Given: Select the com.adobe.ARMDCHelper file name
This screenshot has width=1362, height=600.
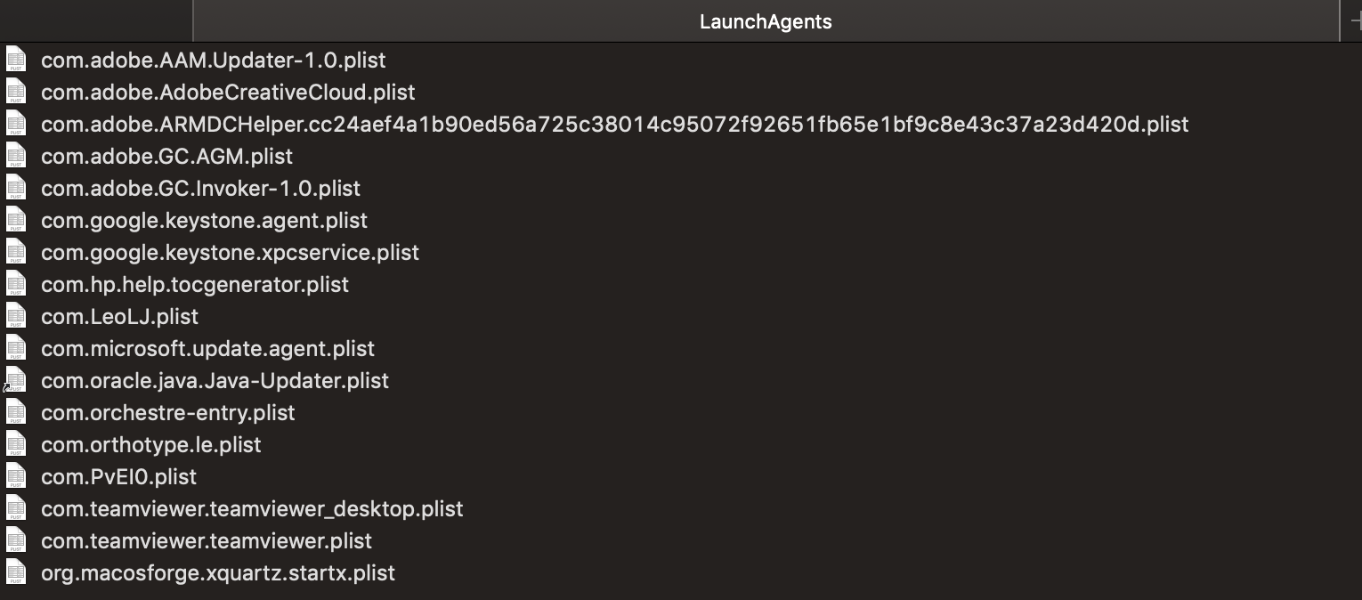Looking at the screenshot, I should point(614,125).
